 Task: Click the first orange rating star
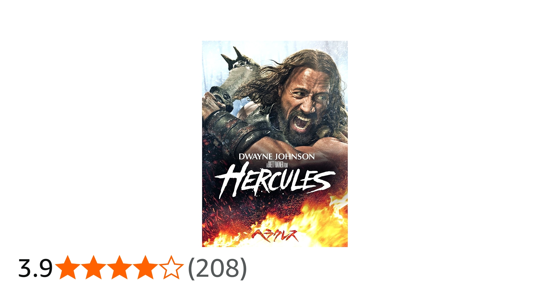pos(67,268)
